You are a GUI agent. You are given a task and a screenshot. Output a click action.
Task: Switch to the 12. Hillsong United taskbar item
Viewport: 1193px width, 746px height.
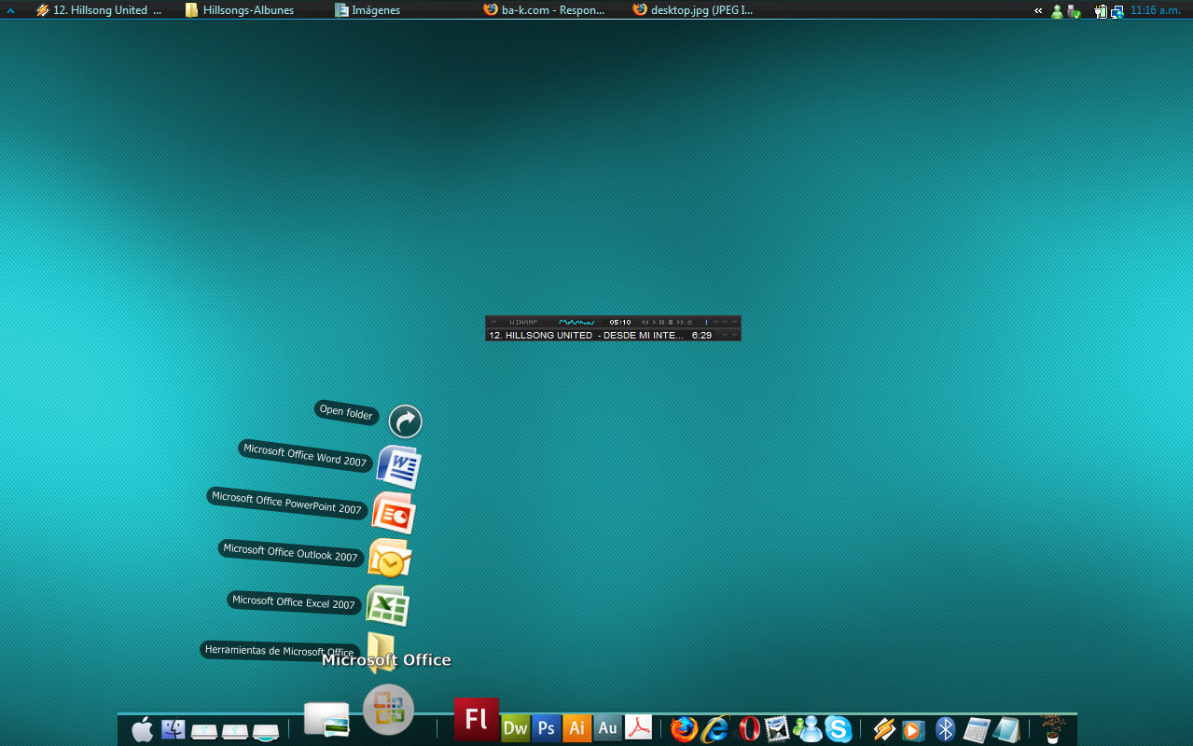click(100, 10)
